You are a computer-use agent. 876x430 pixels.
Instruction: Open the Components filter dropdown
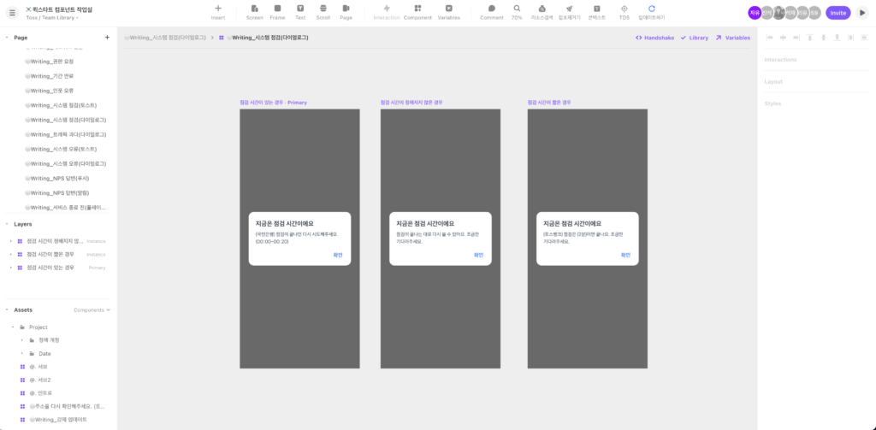pos(92,310)
